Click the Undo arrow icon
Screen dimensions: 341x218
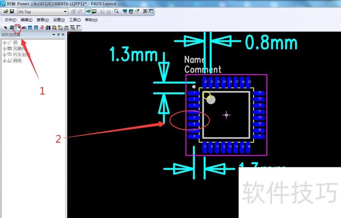click(x=102, y=11)
